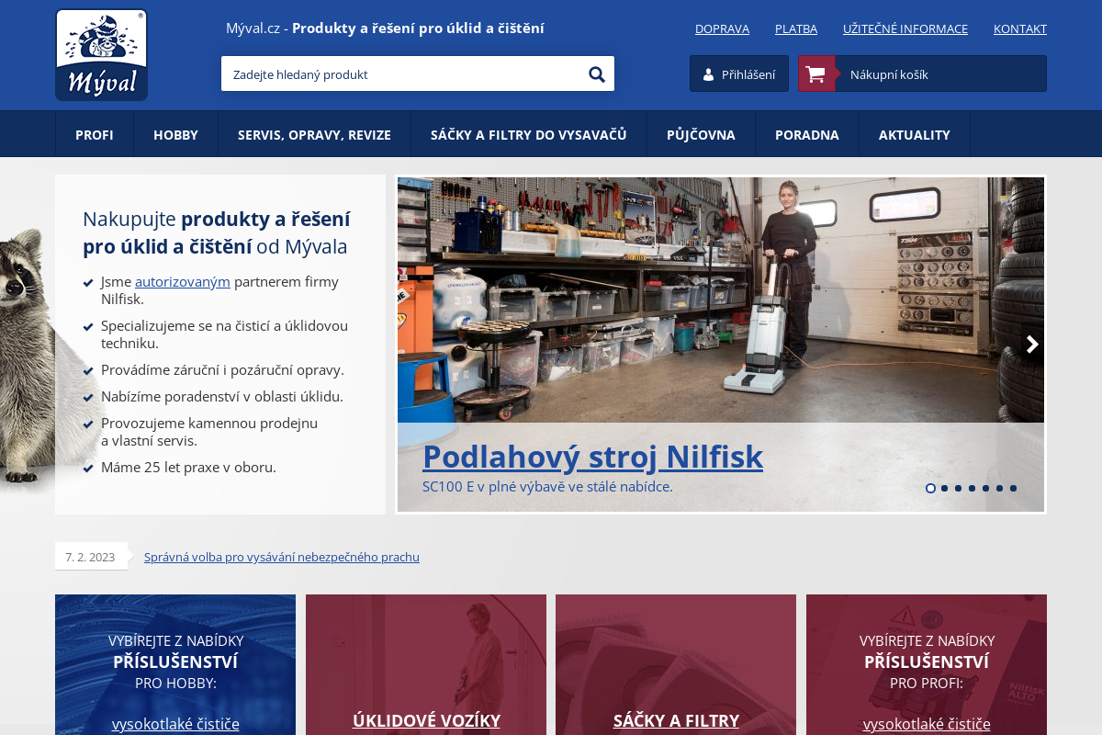The height and width of the screenshot is (735, 1102).
Task: Click the search magnifier icon
Action: pyautogui.click(x=596, y=73)
